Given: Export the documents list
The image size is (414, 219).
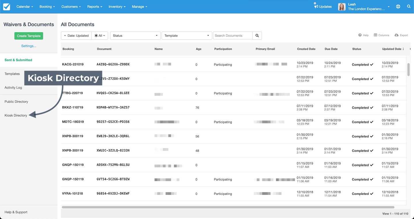Looking at the screenshot, I should pos(401,35).
